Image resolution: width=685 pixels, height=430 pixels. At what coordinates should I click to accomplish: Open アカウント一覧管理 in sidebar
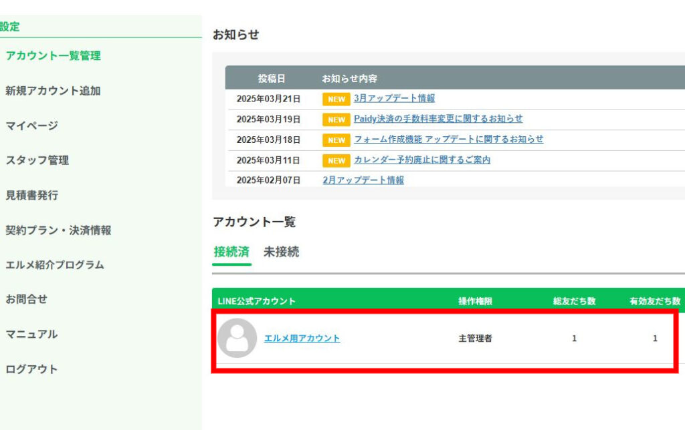coord(53,56)
